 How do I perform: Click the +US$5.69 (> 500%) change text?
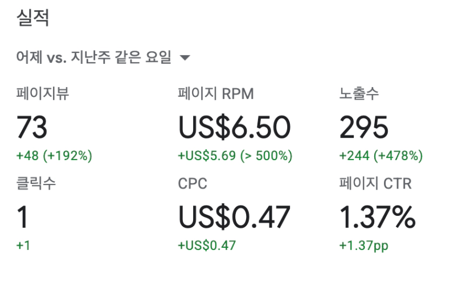point(235,155)
